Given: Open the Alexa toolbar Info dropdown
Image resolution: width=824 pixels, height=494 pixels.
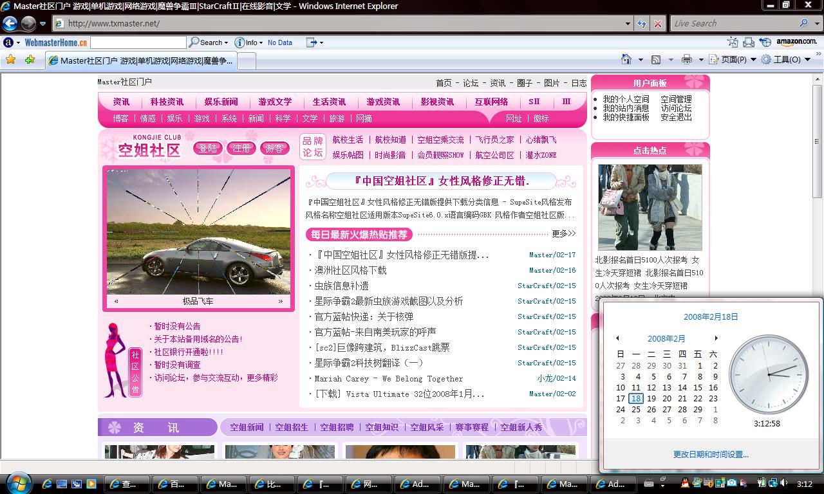Looking at the screenshot, I should pyautogui.click(x=248, y=42).
